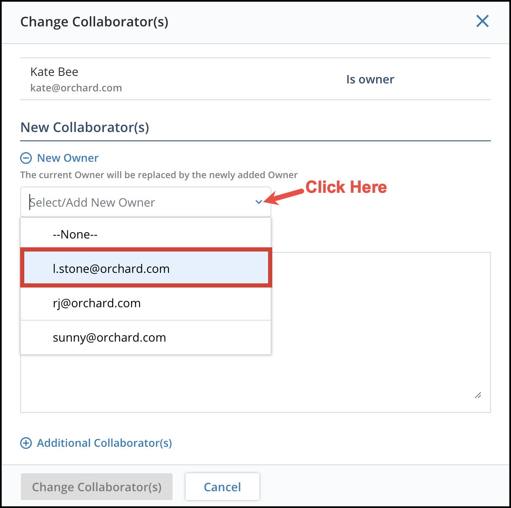Click the plus icon beside Additional Collaborator(s)
The width and height of the screenshot is (511, 508).
(x=26, y=443)
